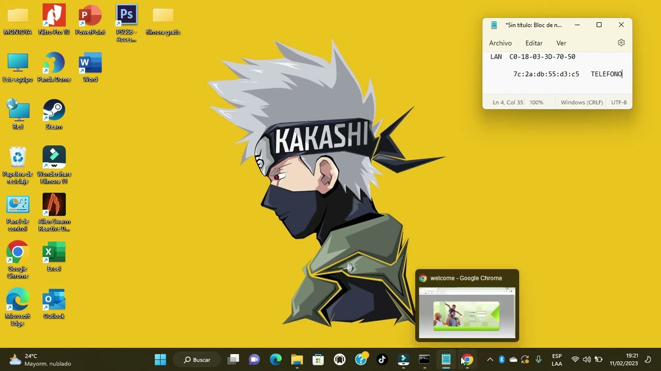Click Windows (CRLF) line ending indicator
Image resolution: width=661 pixels, height=371 pixels.
pos(582,103)
